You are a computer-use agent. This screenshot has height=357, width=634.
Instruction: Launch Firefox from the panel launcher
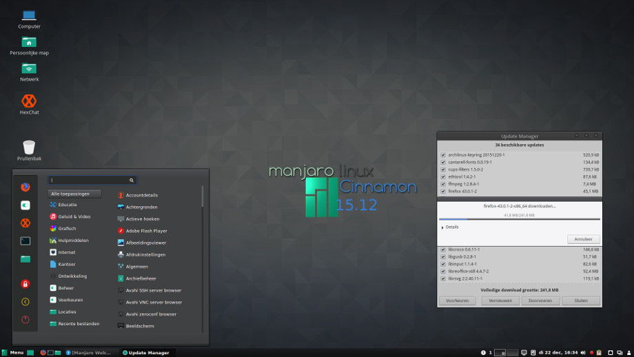[x=43, y=353]
